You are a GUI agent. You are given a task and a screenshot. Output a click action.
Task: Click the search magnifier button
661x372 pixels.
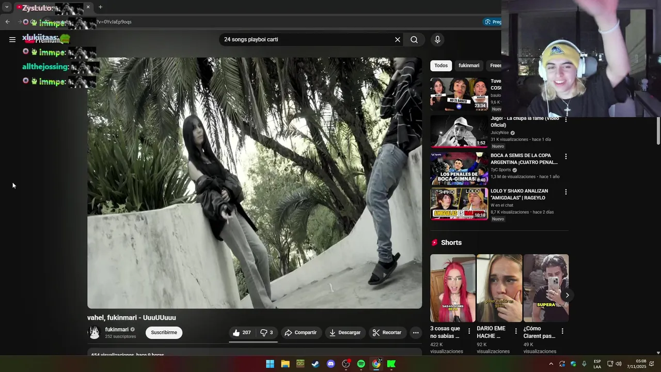(414, 40)
